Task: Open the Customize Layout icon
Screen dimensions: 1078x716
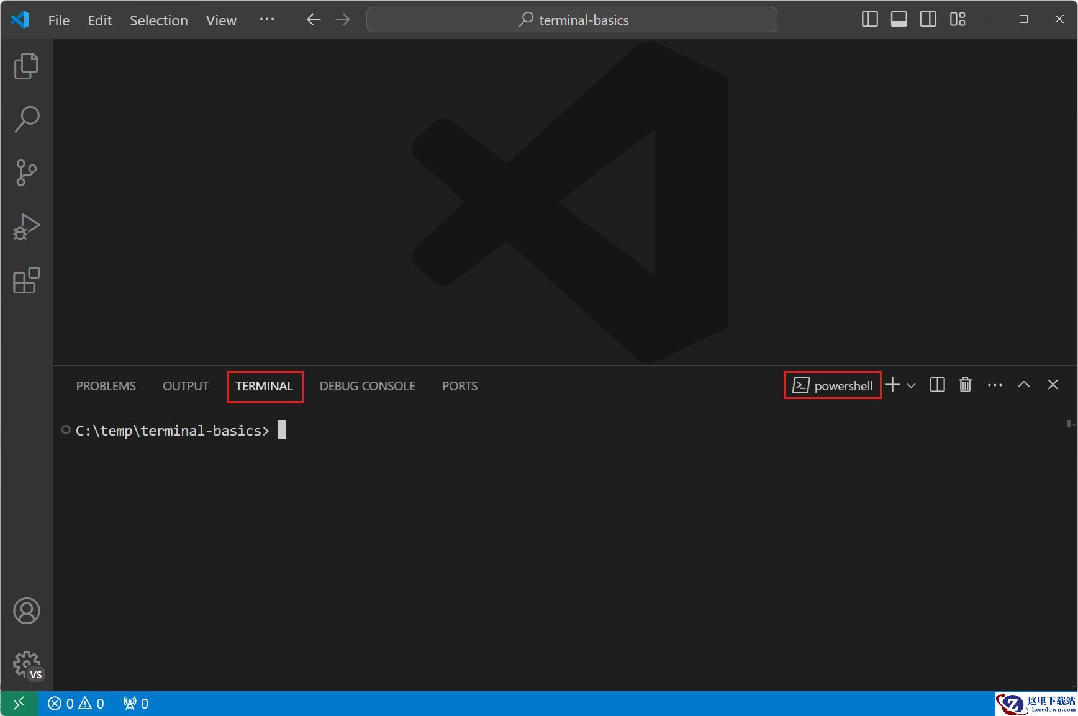Action: click(x=958, y=20)
